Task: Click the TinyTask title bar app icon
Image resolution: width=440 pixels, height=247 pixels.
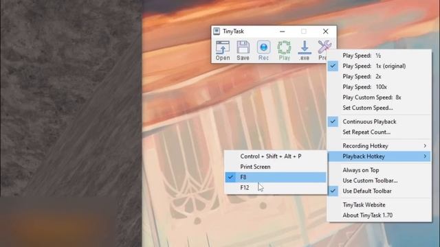Action: tap(217, 31)
